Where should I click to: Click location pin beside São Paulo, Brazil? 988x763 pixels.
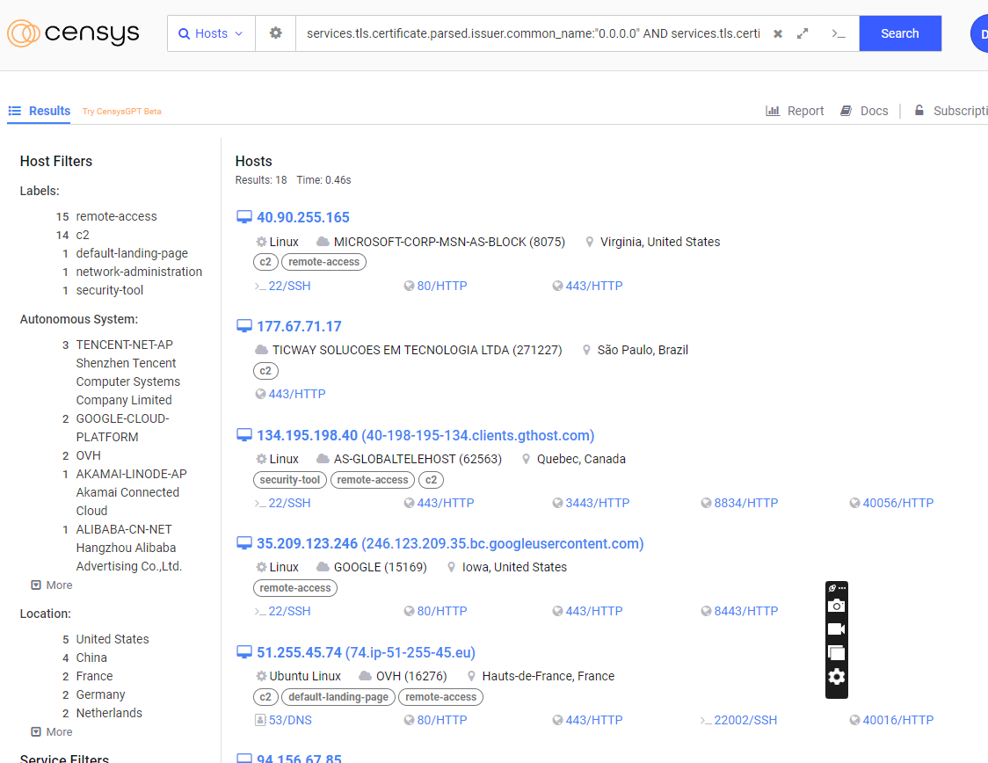[x=586, y=350]
